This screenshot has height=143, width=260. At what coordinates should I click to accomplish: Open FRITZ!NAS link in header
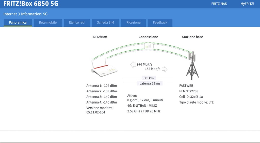coord(219,4)
